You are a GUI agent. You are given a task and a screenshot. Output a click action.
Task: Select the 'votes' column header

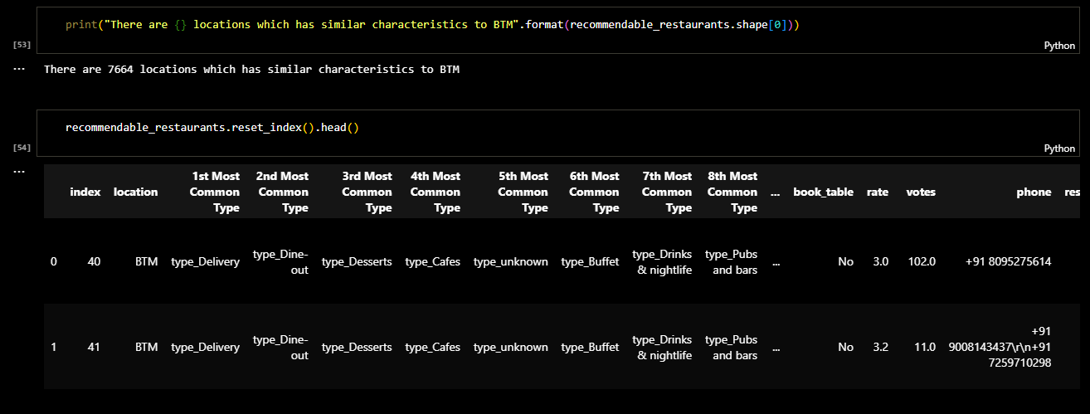[920, 192]
